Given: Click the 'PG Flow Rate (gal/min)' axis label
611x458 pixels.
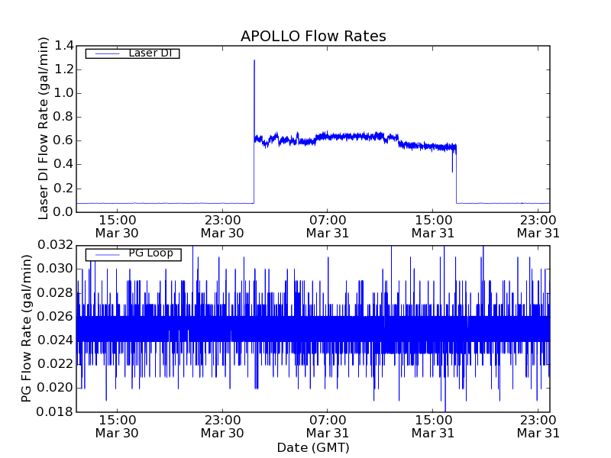Looking at the screenshot, I should coord(26,328).
